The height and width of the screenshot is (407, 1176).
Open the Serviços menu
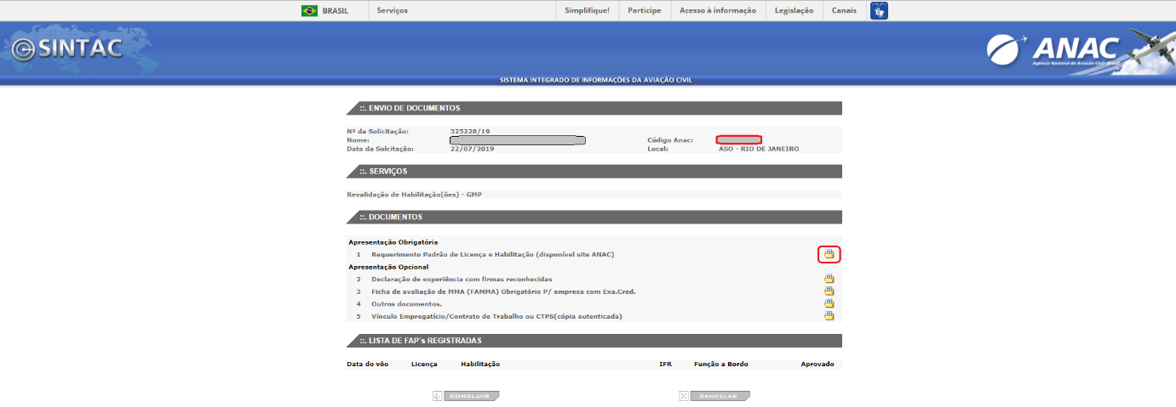392,11
